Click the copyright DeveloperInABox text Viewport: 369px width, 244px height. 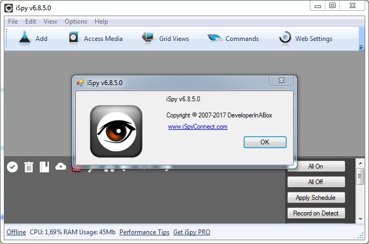click(x=219, y=115)
